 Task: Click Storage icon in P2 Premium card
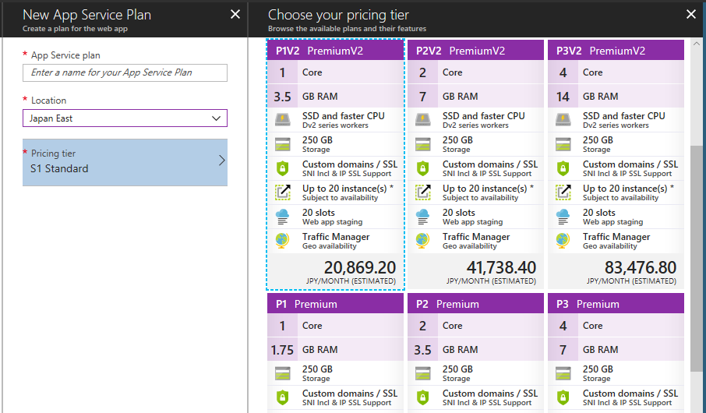423,373
